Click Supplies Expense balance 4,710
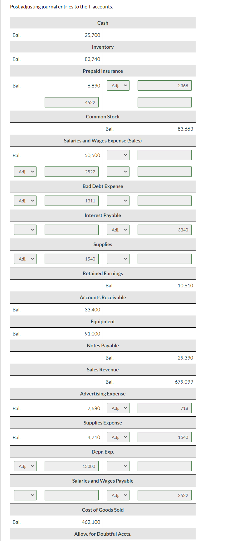 (94, 437)
